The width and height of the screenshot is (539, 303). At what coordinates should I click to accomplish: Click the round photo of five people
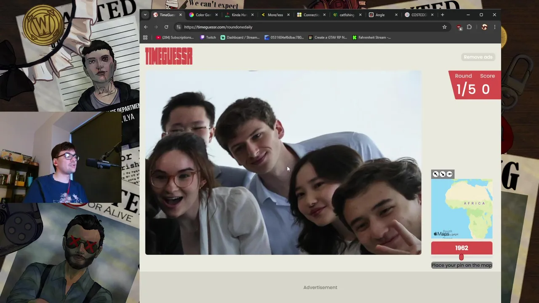click(x=283, y=162)
